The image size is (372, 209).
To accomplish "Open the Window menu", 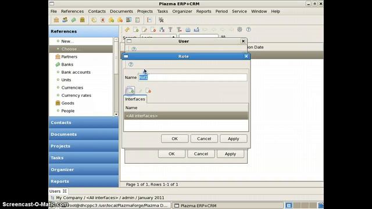I will point(259,12).
